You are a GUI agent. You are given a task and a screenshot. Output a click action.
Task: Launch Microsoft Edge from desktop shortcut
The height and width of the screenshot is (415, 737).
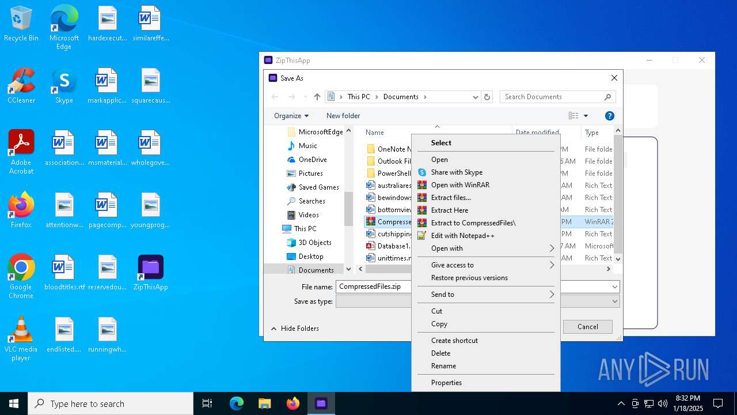[64, 28]
